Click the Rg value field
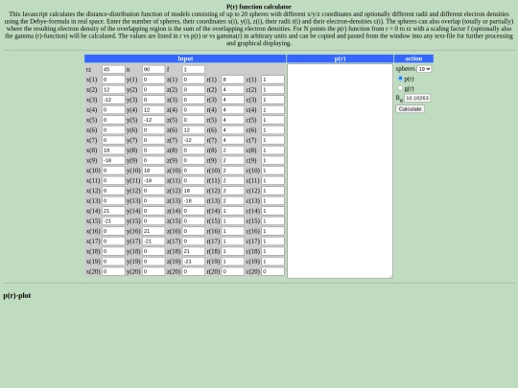Screen dimensions: 518x388 [x=417, y=98]
